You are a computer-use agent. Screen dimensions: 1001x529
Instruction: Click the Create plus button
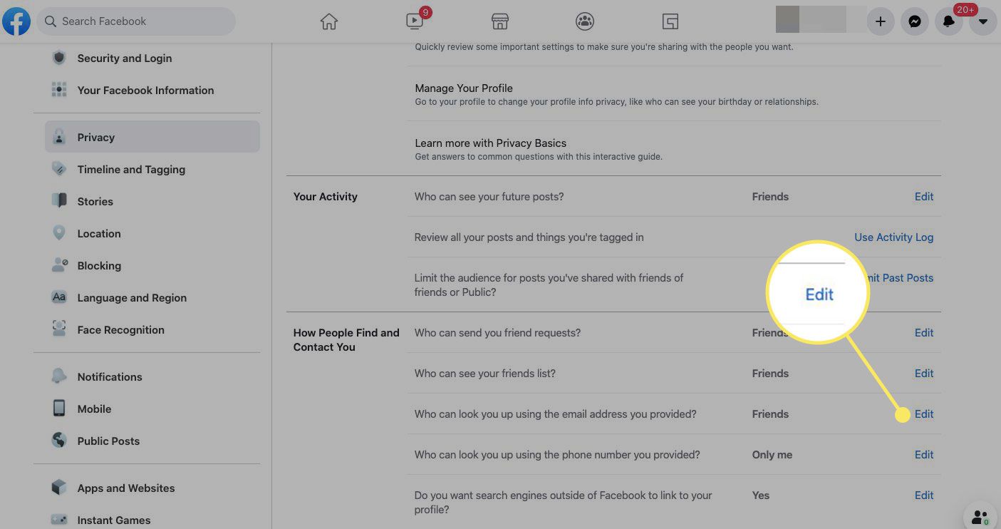(881, 21)
